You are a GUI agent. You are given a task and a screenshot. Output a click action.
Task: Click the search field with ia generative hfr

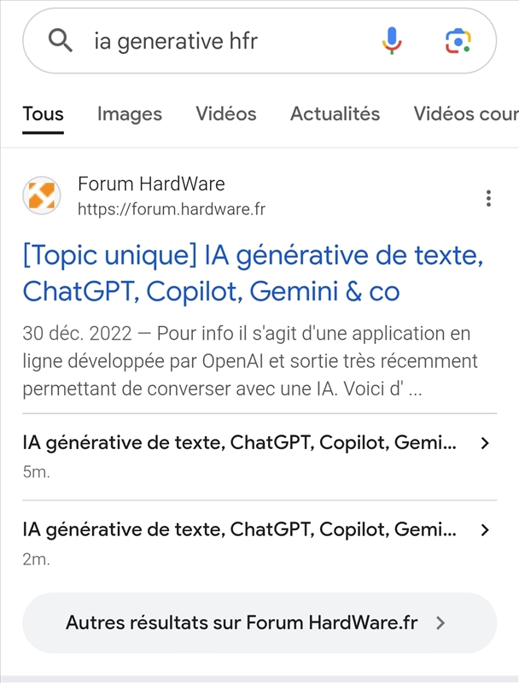213,38
